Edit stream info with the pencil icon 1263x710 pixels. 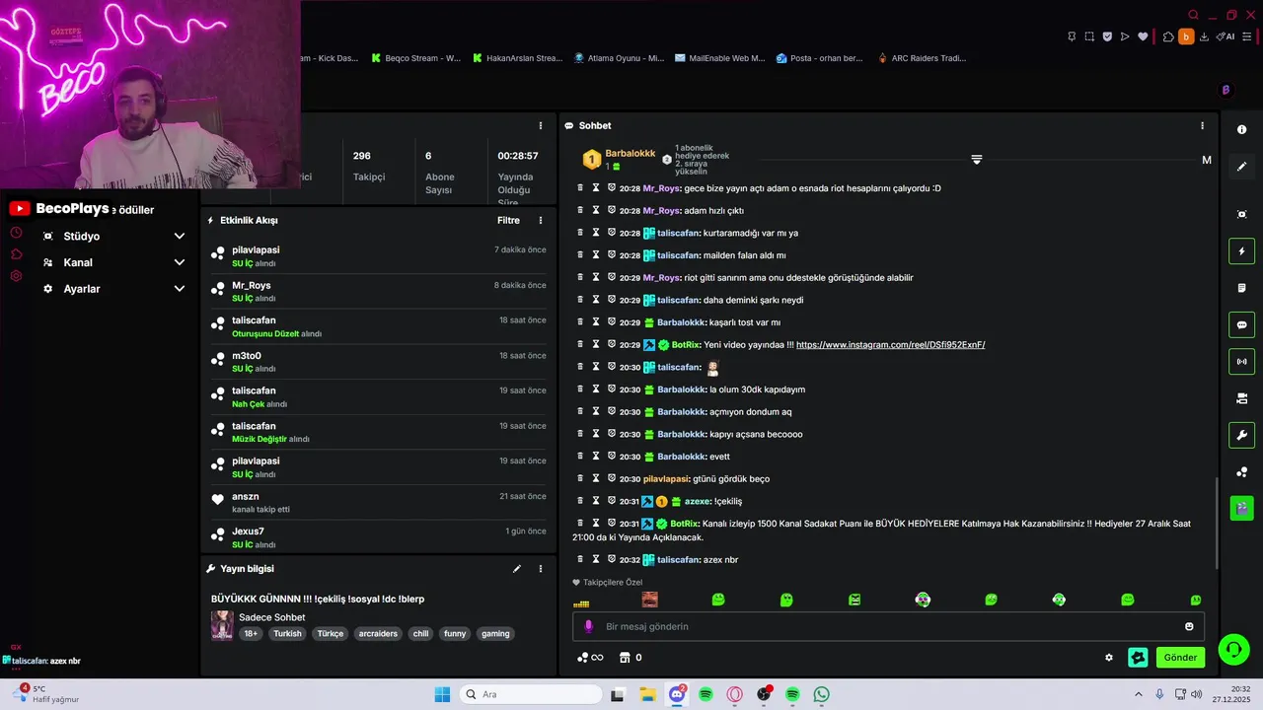pyautogui.click(x=516, y=569)
